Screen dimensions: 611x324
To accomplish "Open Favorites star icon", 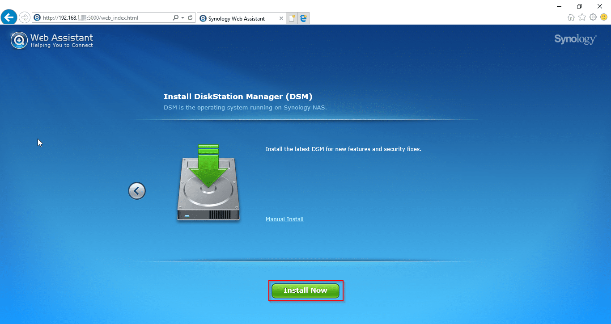I will 582,17.
